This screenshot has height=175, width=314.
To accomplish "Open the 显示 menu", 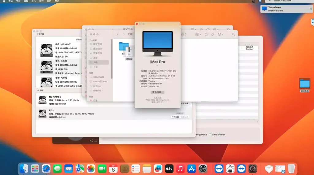I will click(x=34, y=1).
